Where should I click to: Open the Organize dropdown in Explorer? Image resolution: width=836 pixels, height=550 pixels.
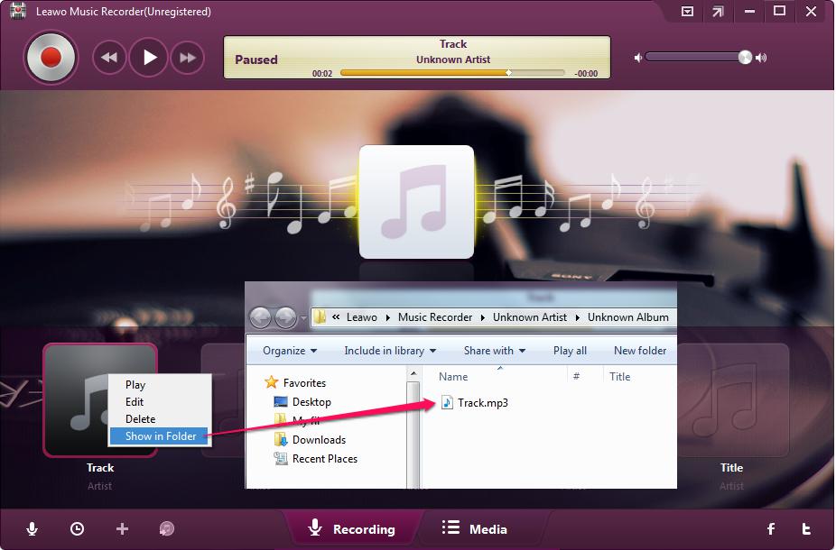click(x=290, y=351)
